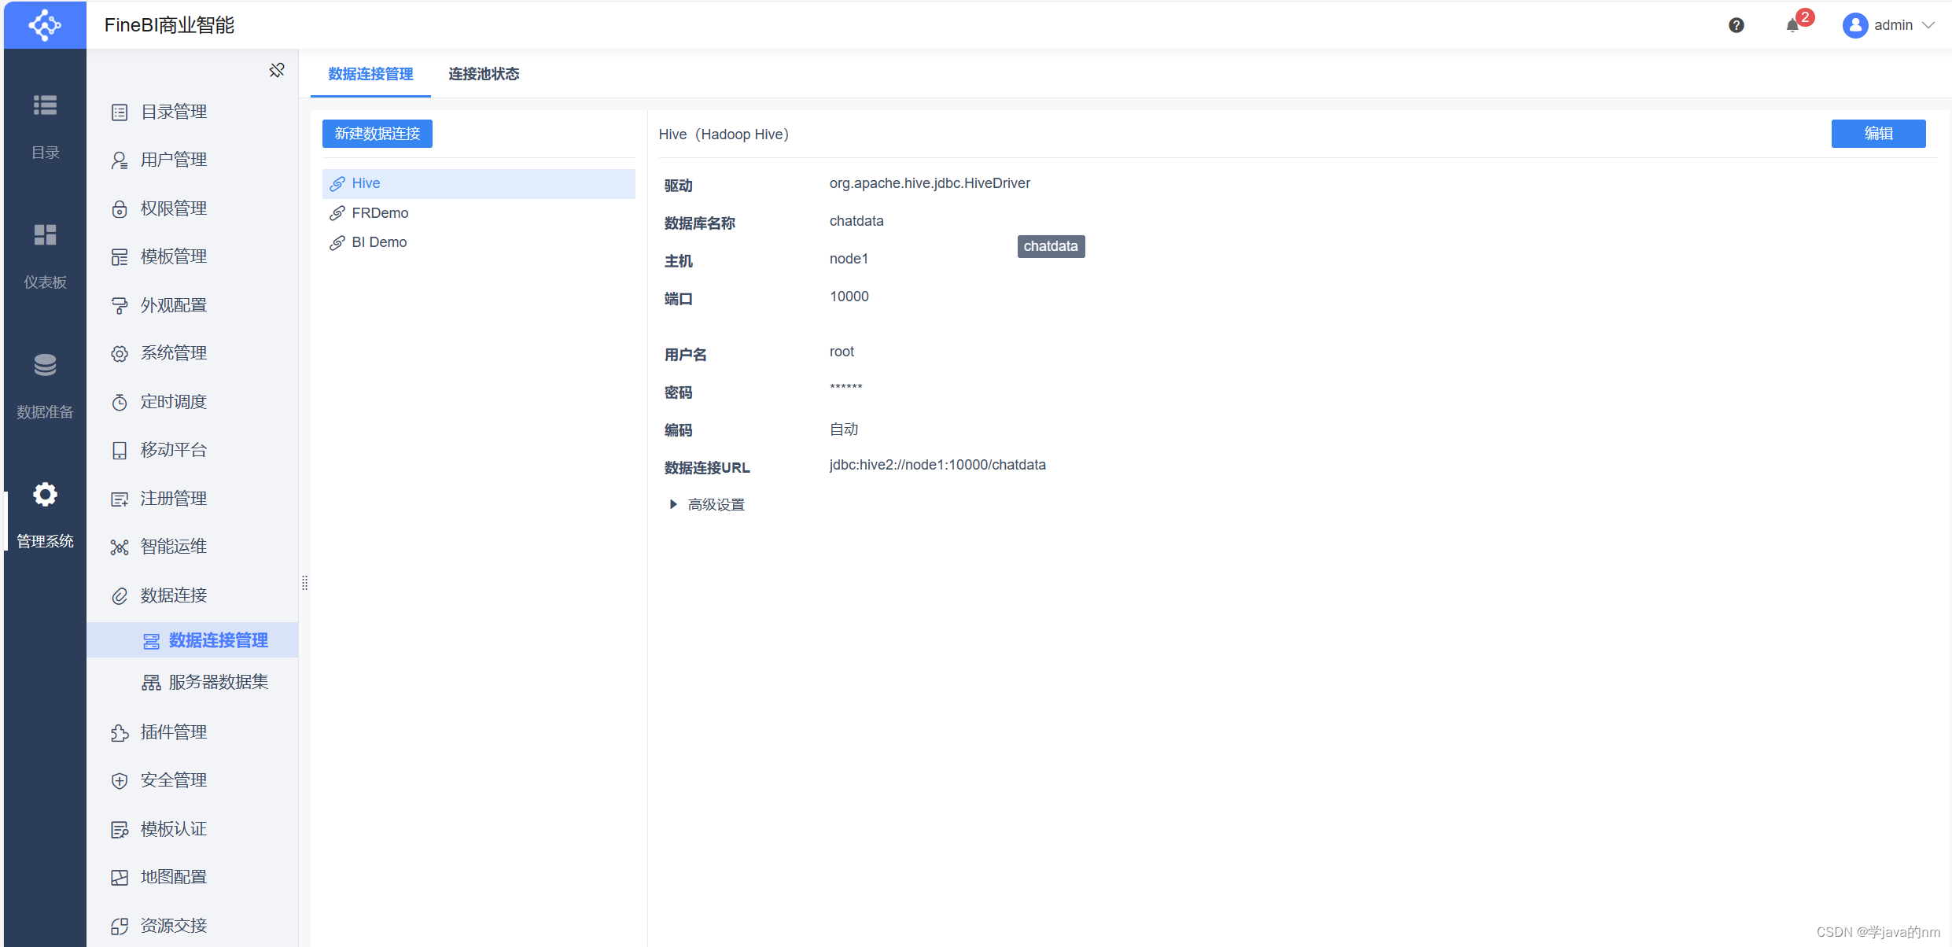Click the port value 10000
Screen dimensions: 1952x947
[x=849, y=297]
